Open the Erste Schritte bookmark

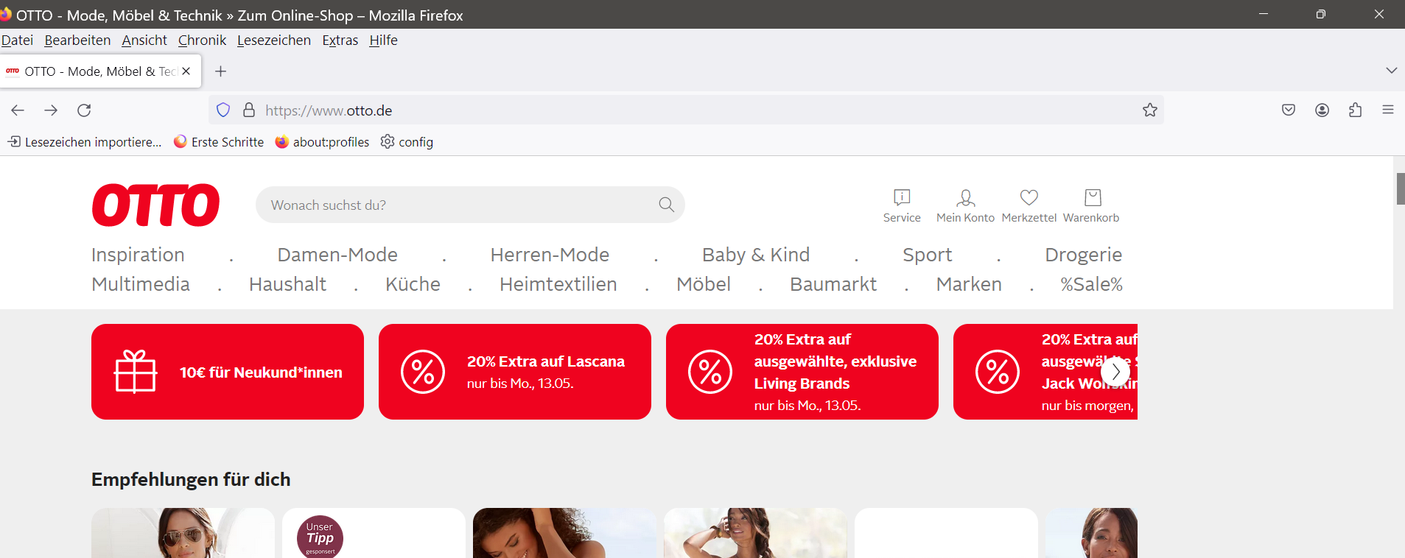coord(219,142)
